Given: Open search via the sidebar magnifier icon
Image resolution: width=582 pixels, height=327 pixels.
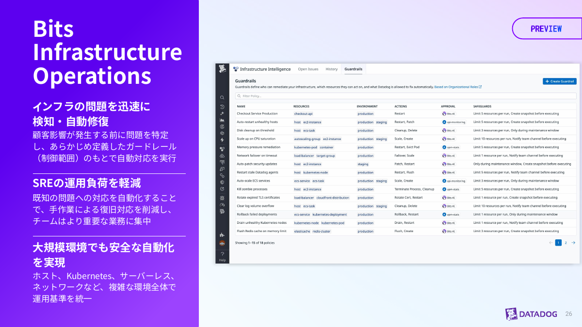Looking at the screenshot, I should [x=222, y=97].
